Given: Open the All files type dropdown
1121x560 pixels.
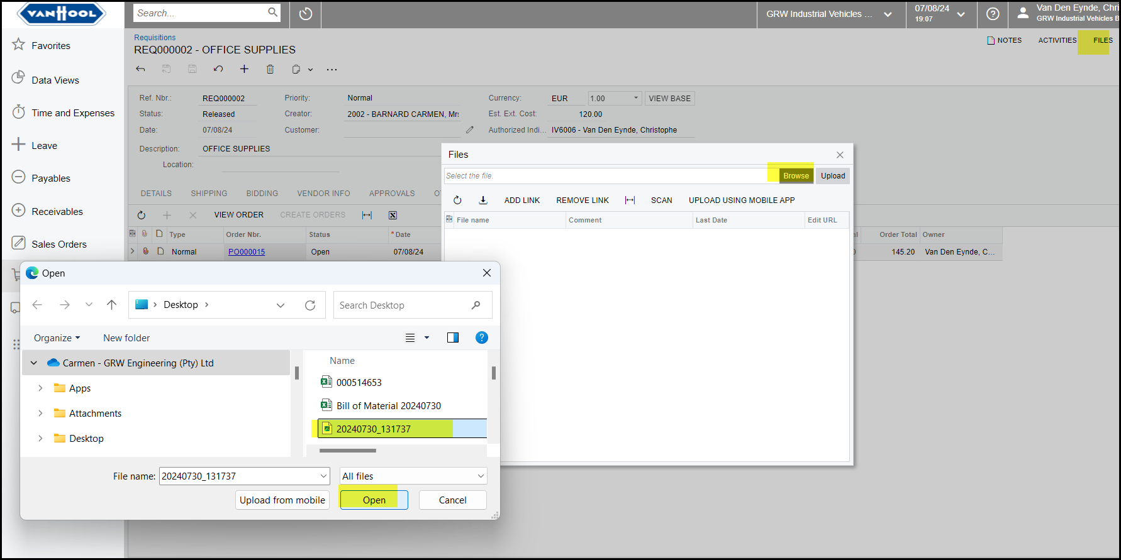Looking at the screenshot, I should (x=413, y=476).
